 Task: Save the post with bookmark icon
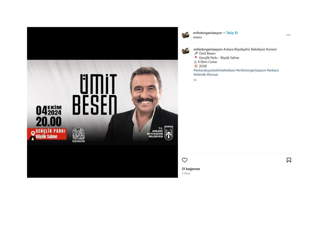coord(289,160)
